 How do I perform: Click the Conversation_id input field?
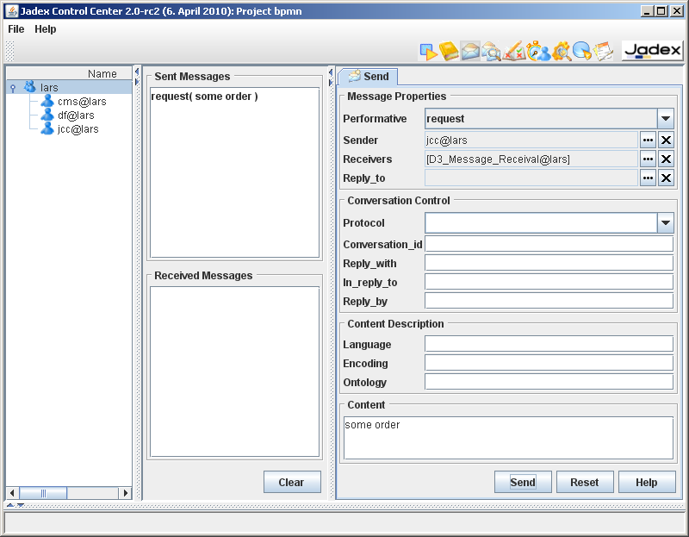(549, 244)
